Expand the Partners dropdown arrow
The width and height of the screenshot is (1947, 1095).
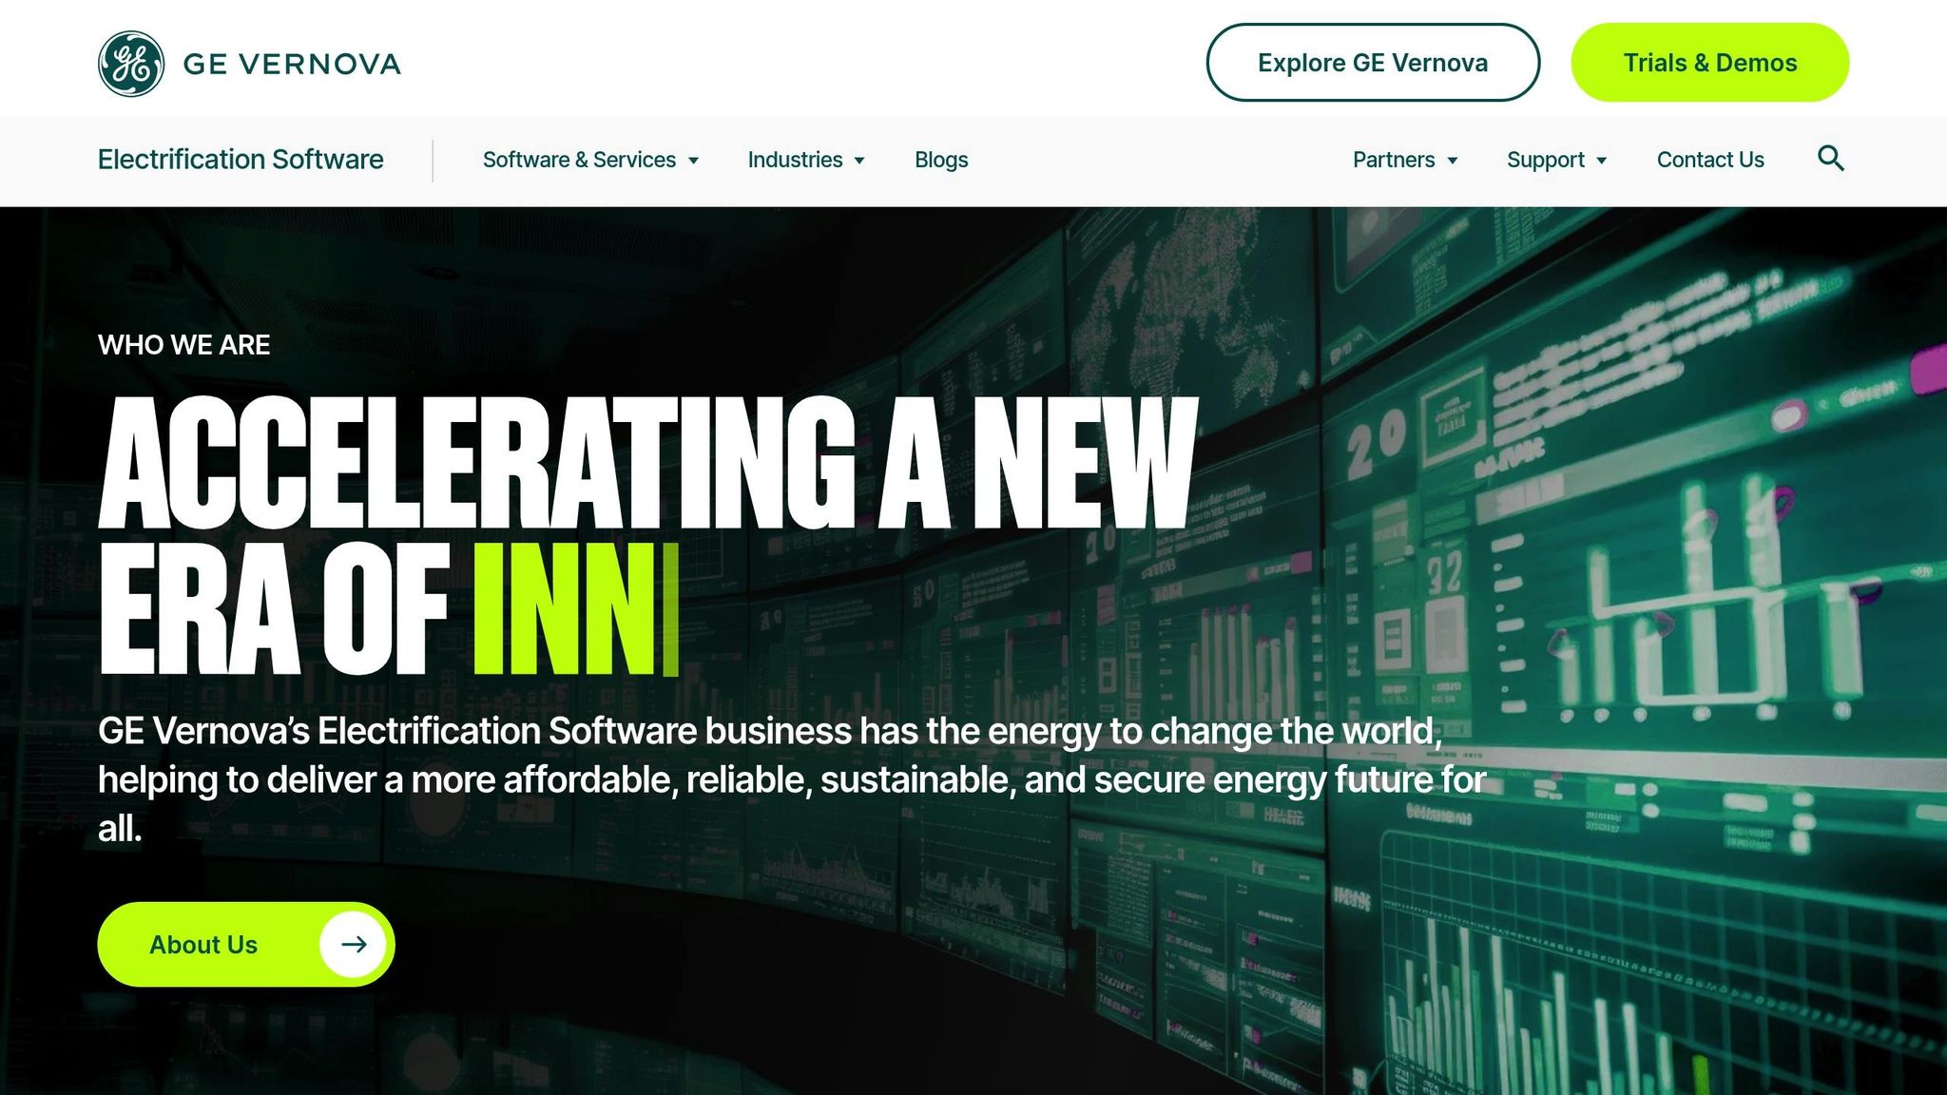click(x=1453, y=161)
